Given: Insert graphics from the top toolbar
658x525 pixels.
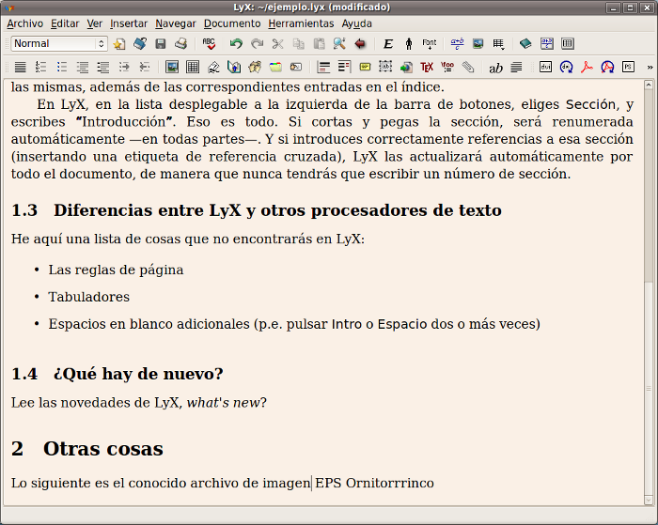Looking at the screenshot, I should (478, 43).
